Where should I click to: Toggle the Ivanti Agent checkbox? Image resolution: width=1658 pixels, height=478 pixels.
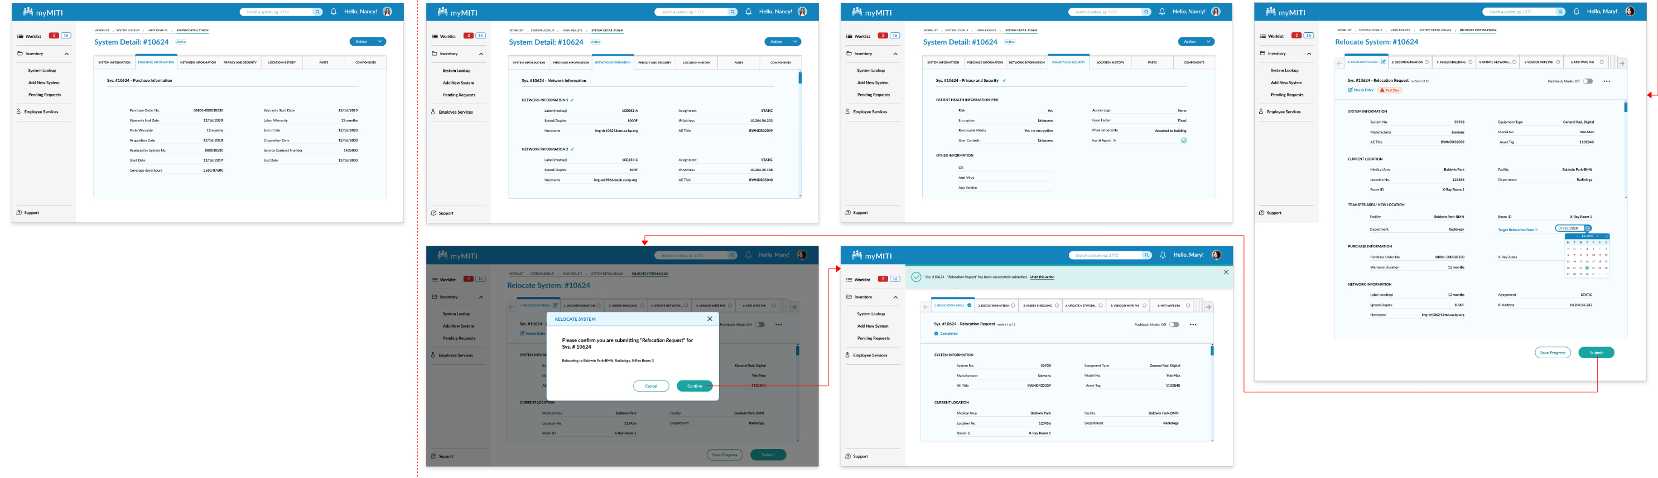click(1184, 140)
